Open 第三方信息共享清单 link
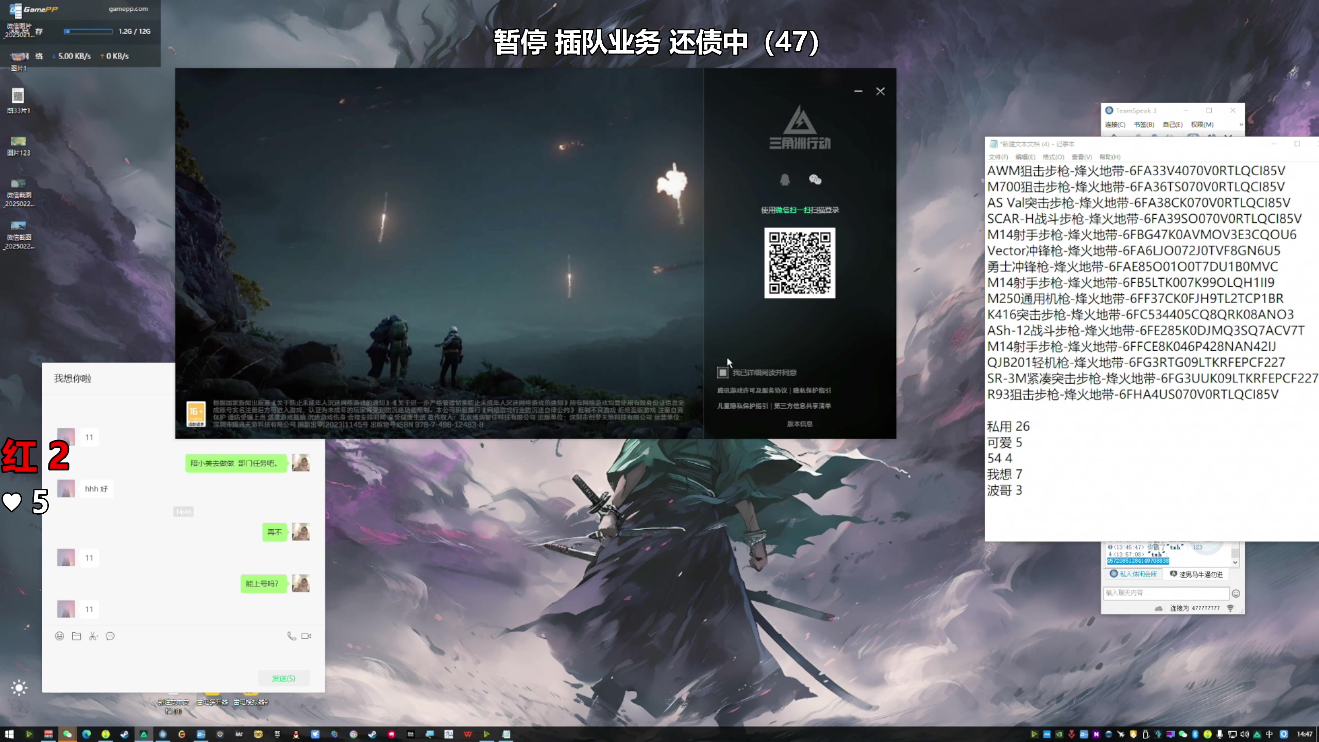 click(802, 406)
